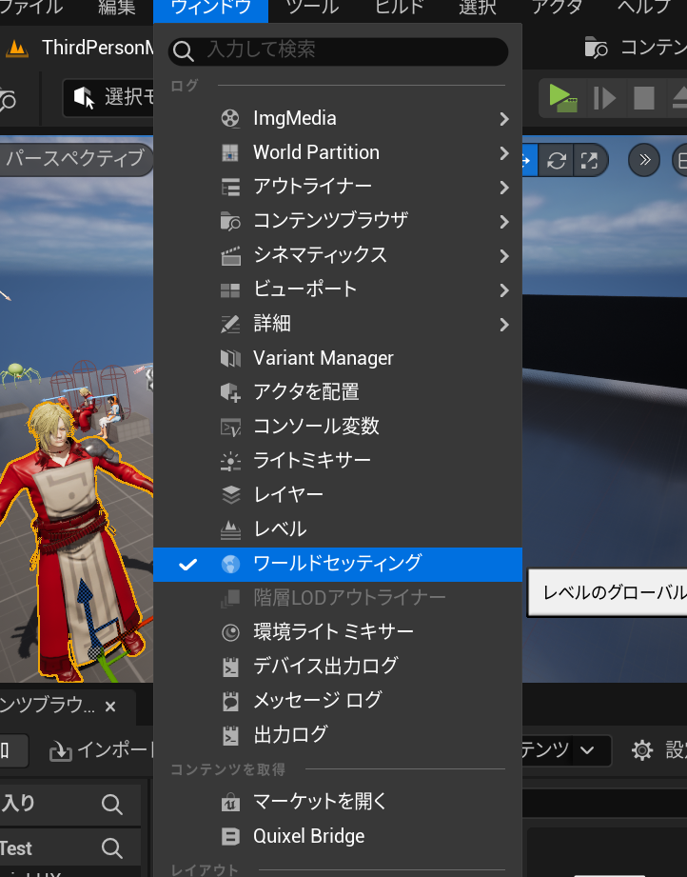
Task: Open the パースペクティブ viewport mode dropdown
Action: point(76,159)
